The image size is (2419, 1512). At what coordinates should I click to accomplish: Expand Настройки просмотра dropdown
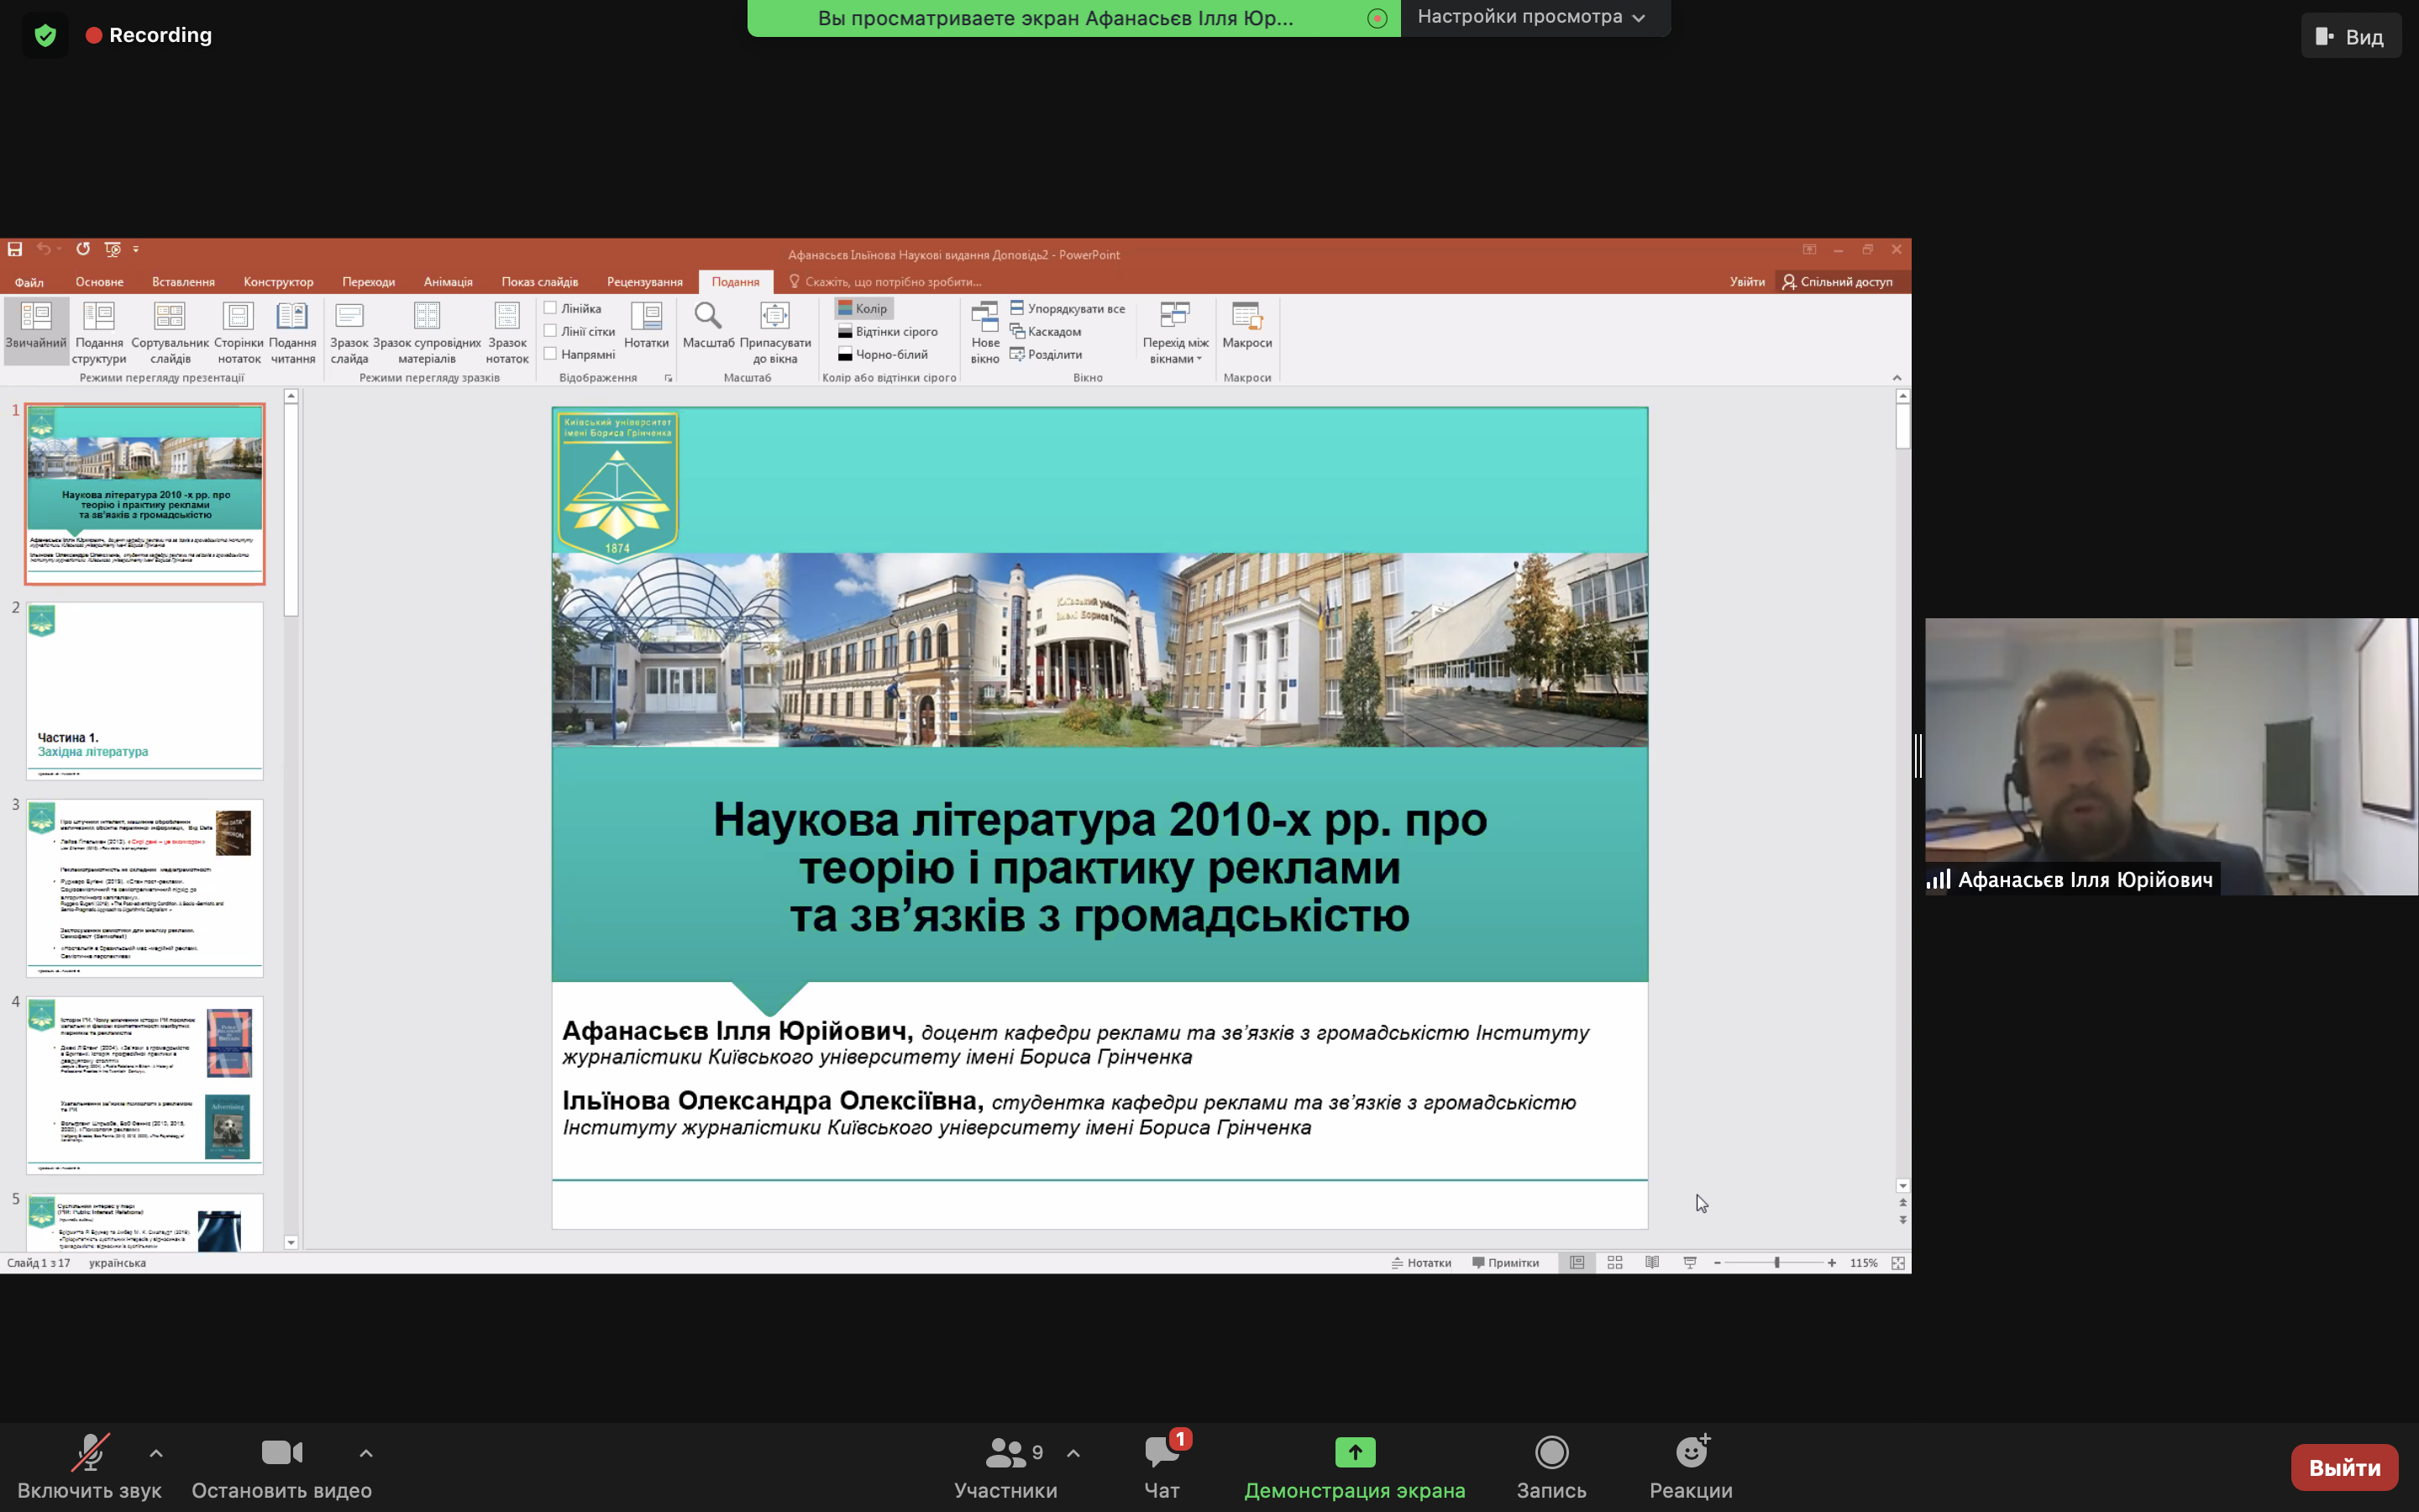(x=1531, y=17)
